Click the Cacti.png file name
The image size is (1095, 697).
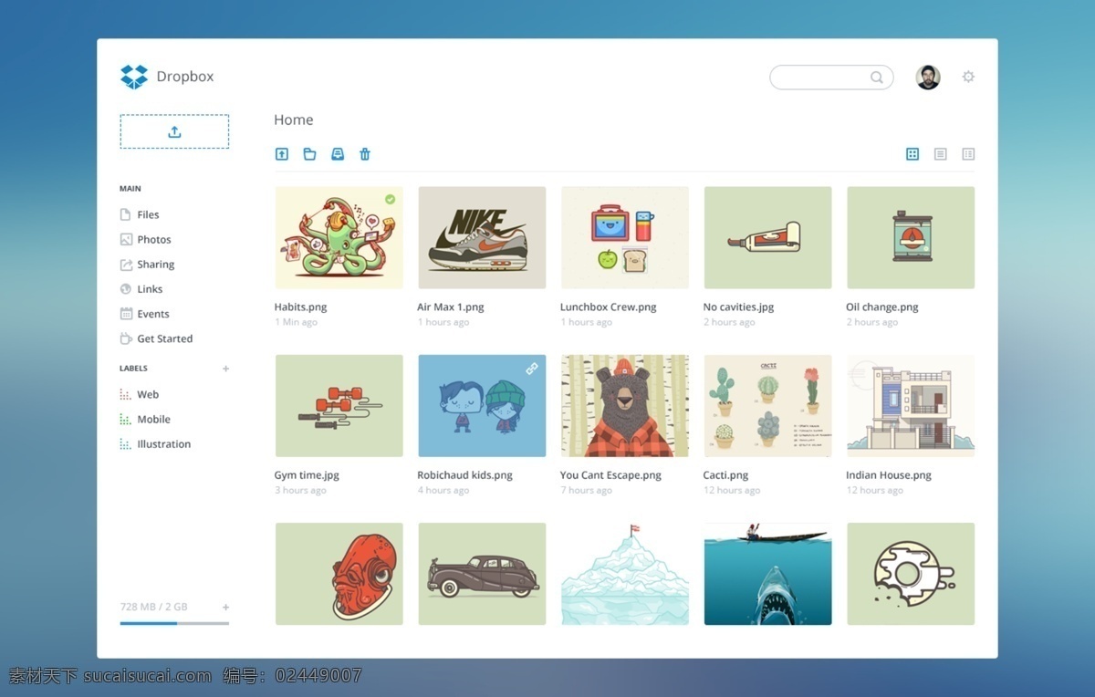[x=725, y=475]
